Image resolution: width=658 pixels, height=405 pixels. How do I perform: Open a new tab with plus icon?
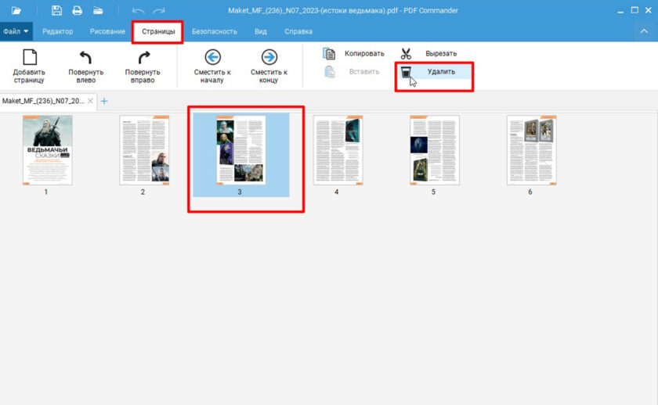pos(104,101)
